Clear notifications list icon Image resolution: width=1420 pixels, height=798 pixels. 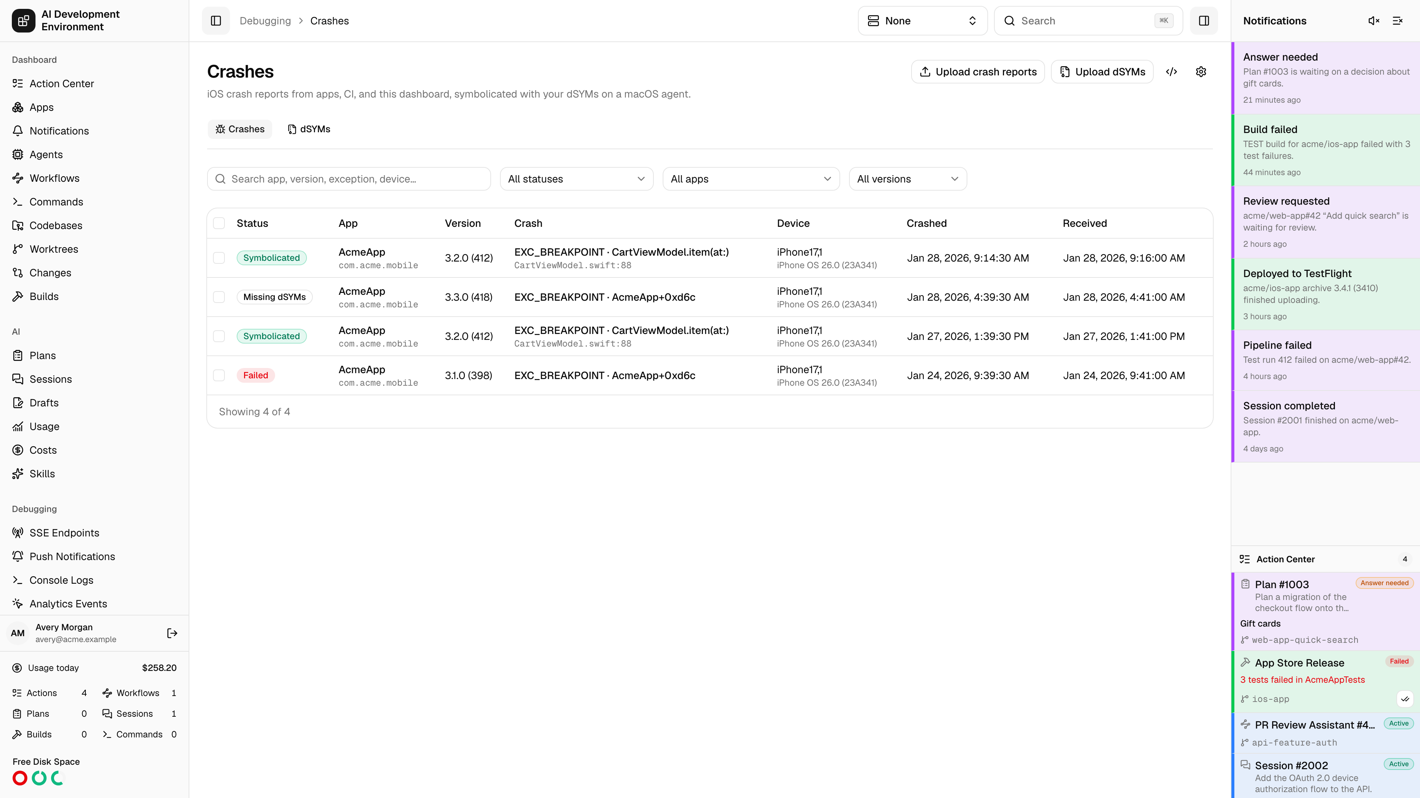click(x=1397, y=20)
